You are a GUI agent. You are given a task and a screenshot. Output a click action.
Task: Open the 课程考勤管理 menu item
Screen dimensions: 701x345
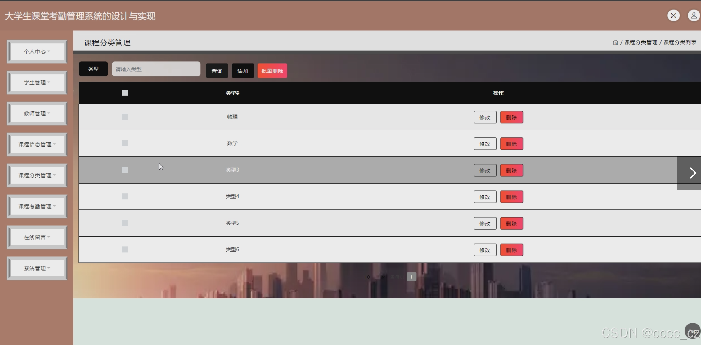(x=37, y=206)
